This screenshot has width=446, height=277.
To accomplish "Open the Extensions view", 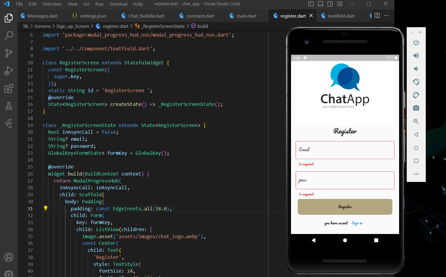I will [9, 88].
